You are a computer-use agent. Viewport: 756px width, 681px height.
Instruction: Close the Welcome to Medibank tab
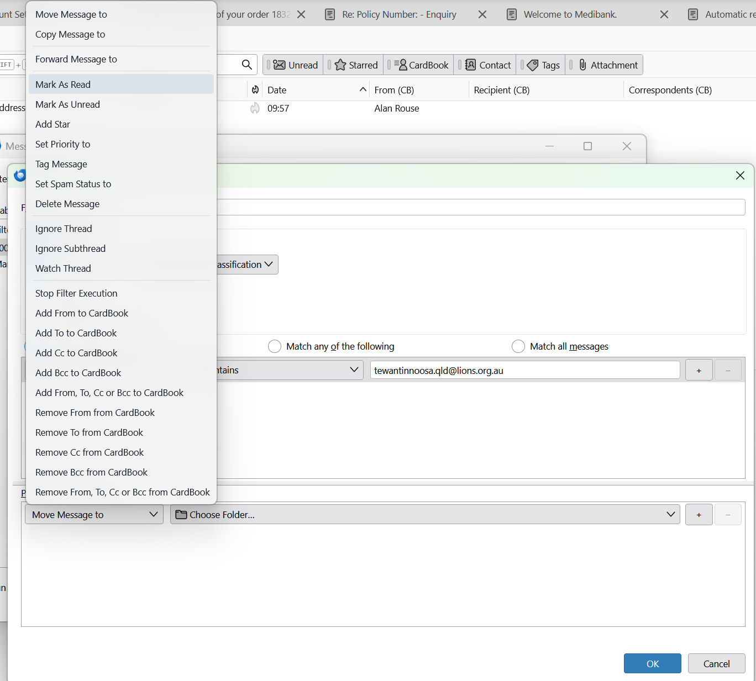point(664,14)
